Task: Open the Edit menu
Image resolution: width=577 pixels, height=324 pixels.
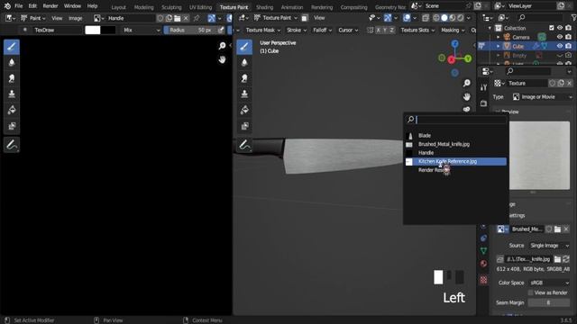Action: click(32, 6)
